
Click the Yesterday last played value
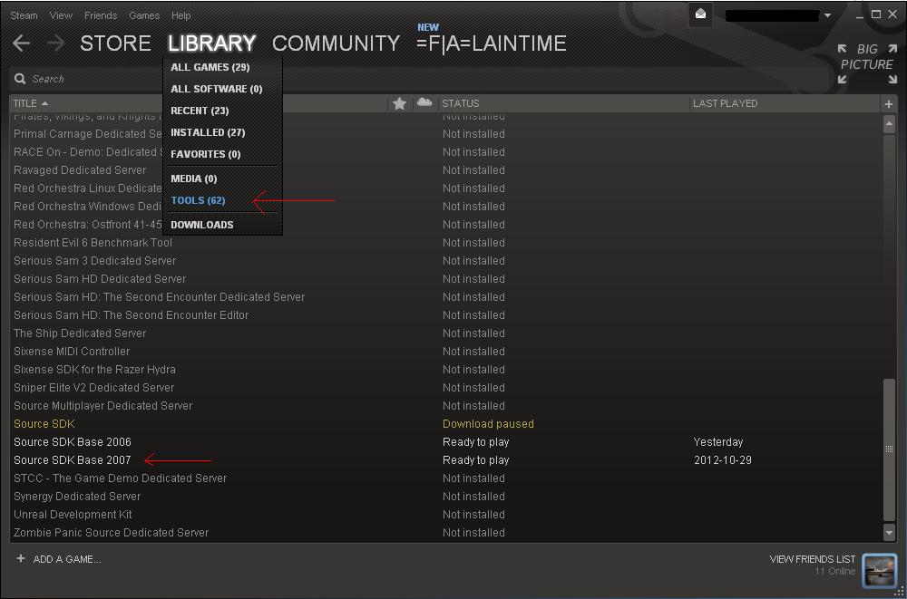click(717, 441)
